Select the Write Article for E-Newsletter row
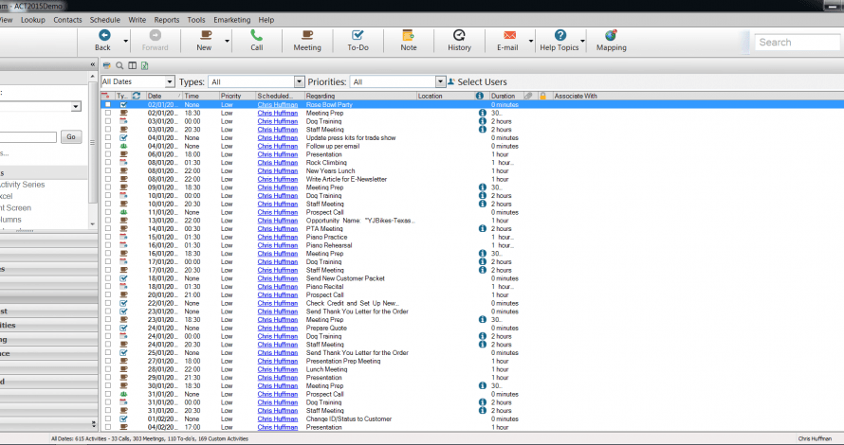Screen dimensions: 844x445 pos(471,179)
